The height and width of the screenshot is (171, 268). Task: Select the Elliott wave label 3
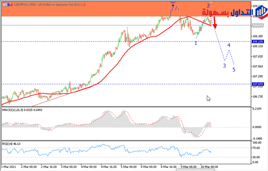224,66
